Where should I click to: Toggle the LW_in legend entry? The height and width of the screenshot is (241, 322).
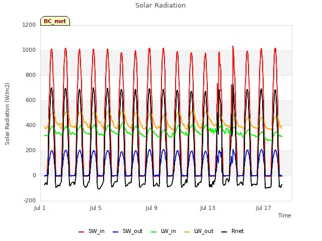tap(164, 231)
